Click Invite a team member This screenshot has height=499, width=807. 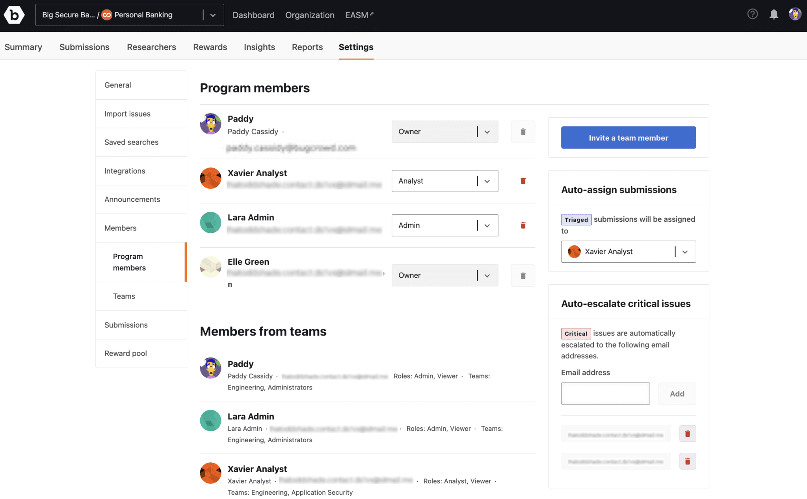628,137
